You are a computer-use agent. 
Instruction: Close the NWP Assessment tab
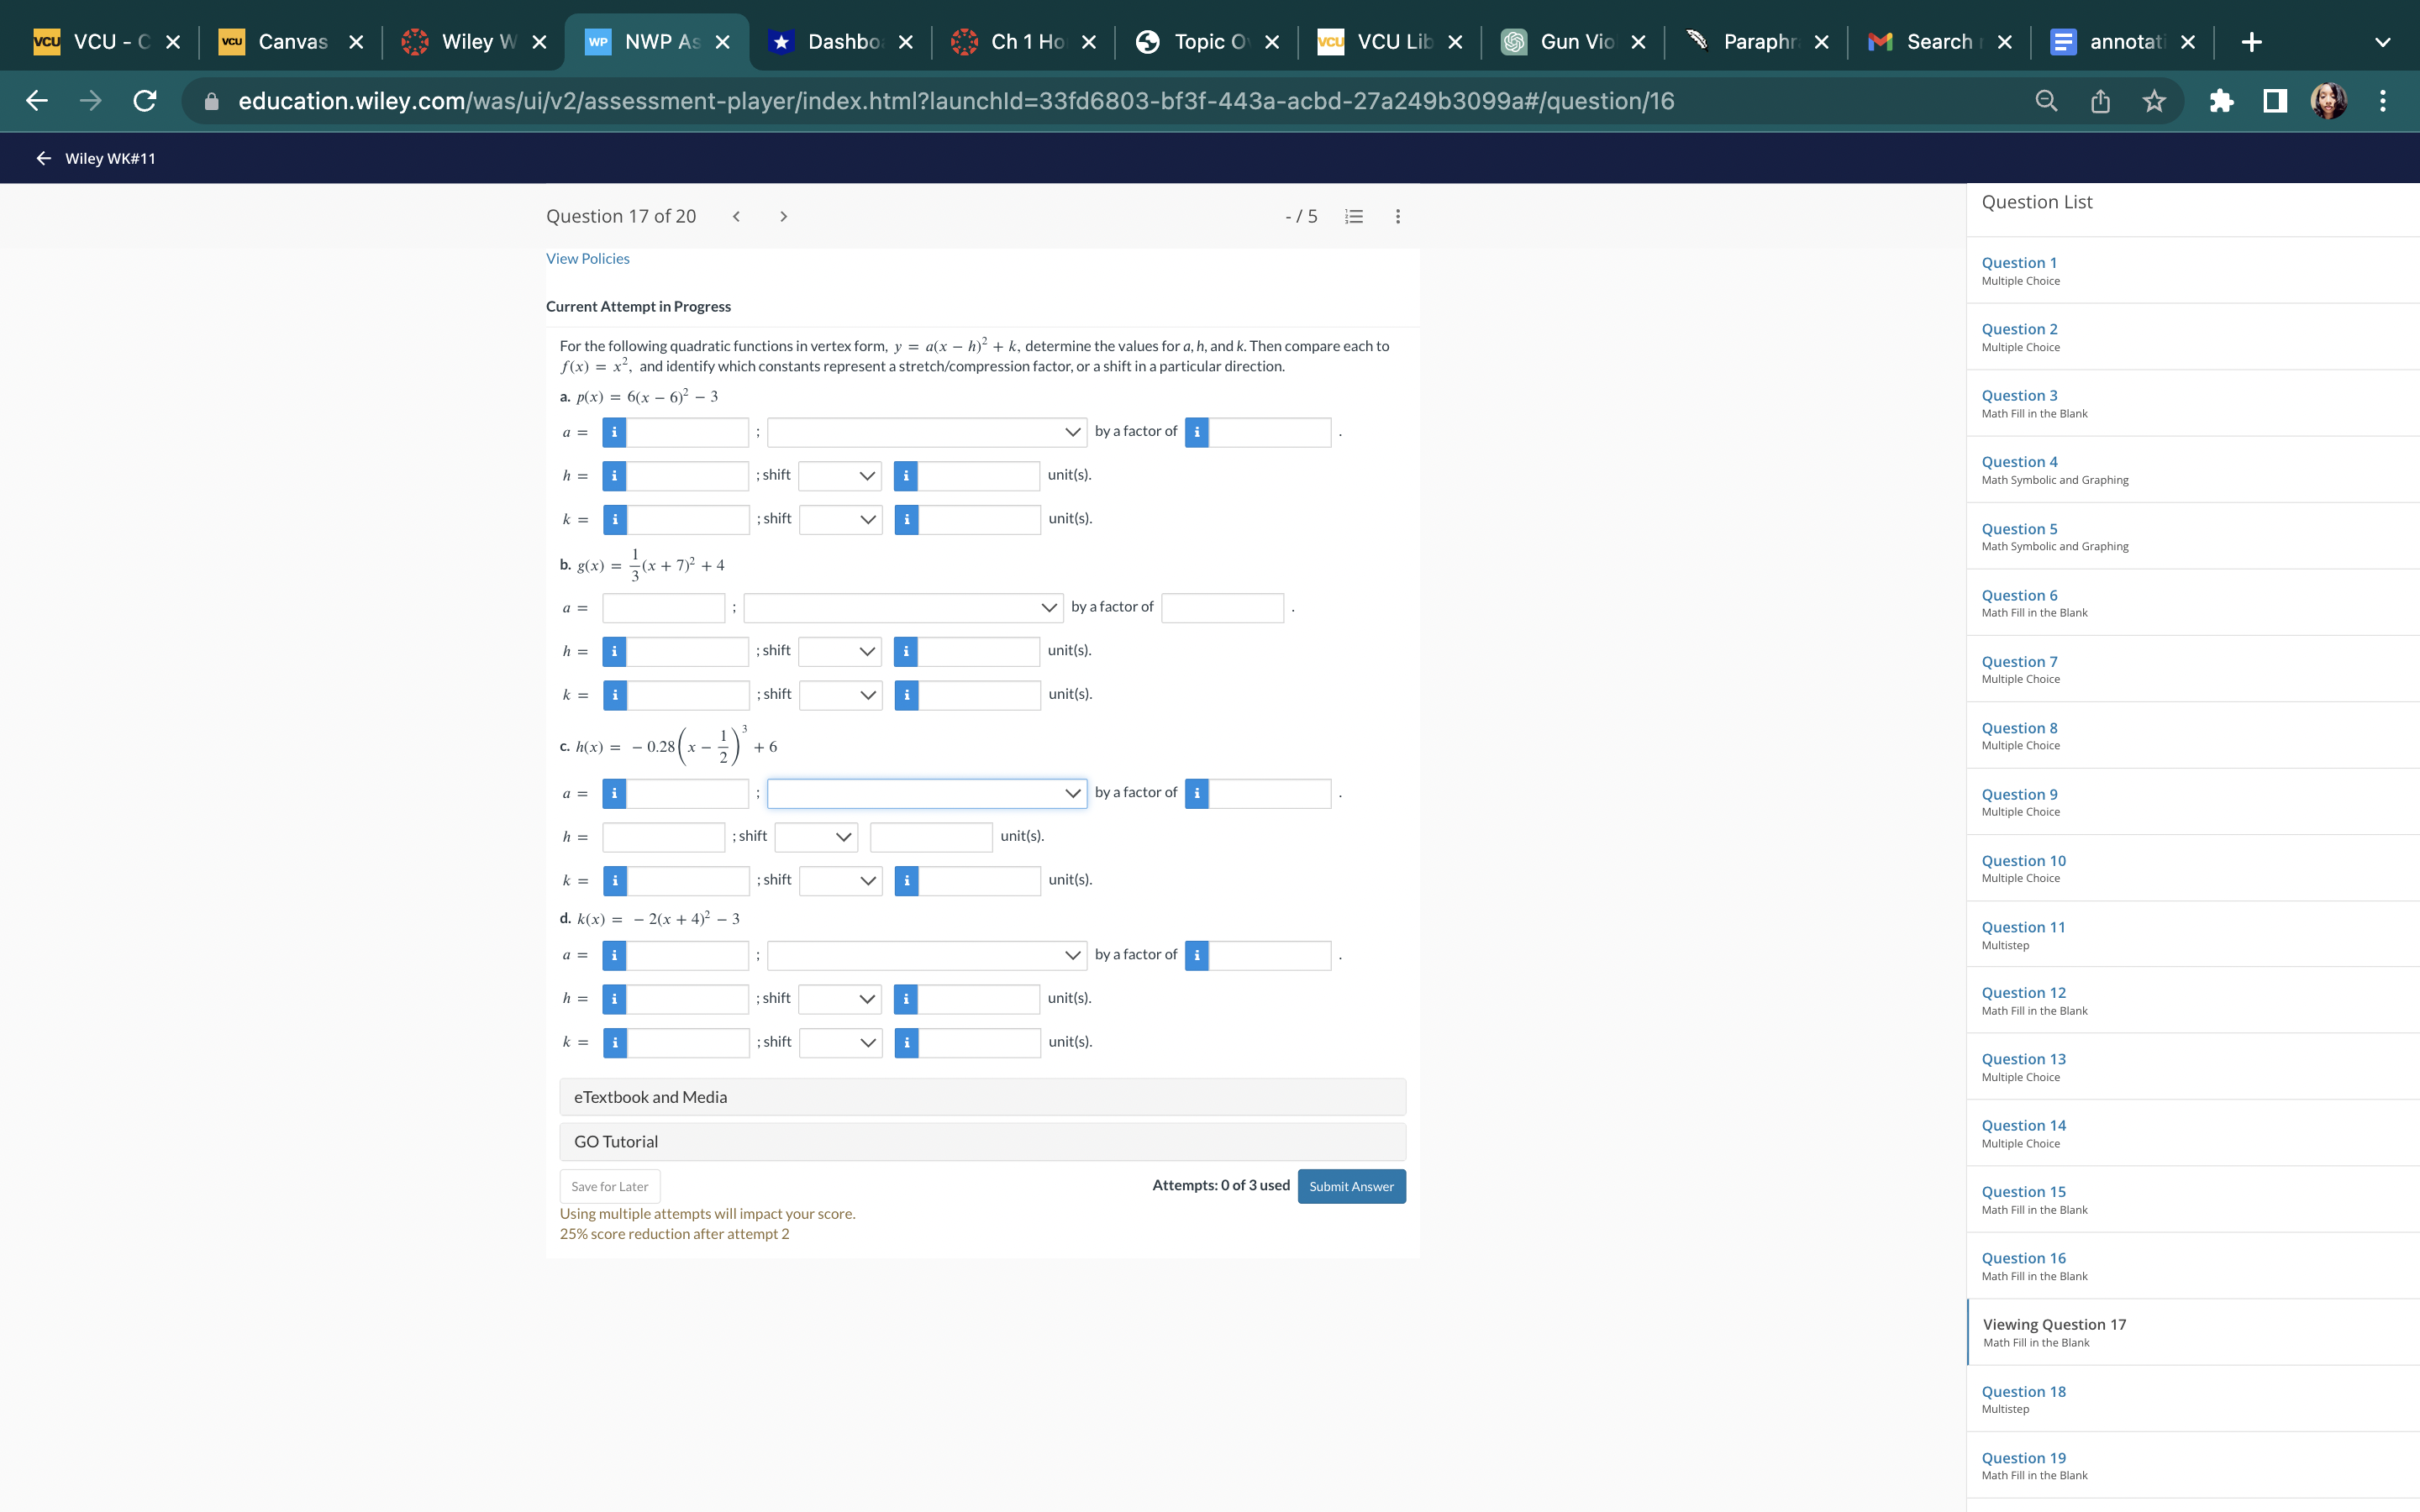(x=723, y=42)
